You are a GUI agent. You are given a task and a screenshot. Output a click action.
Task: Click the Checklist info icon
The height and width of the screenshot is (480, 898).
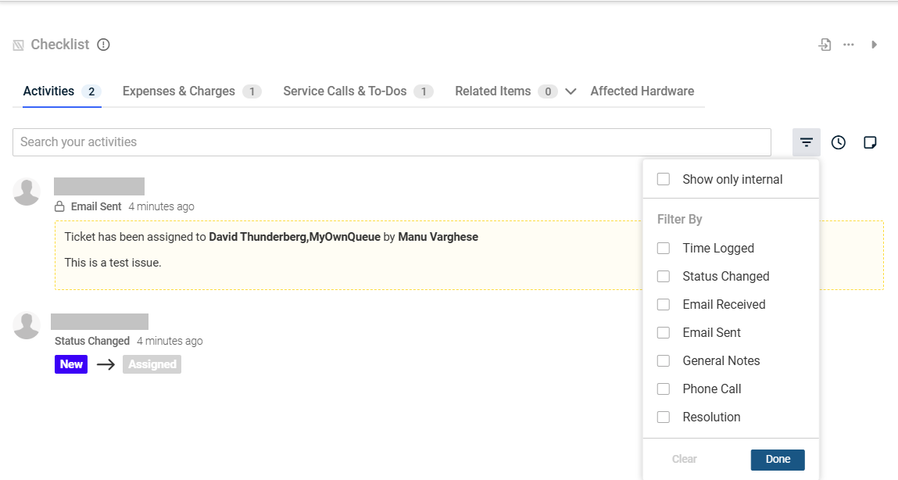pyautogui.click(x=103, y=45)
